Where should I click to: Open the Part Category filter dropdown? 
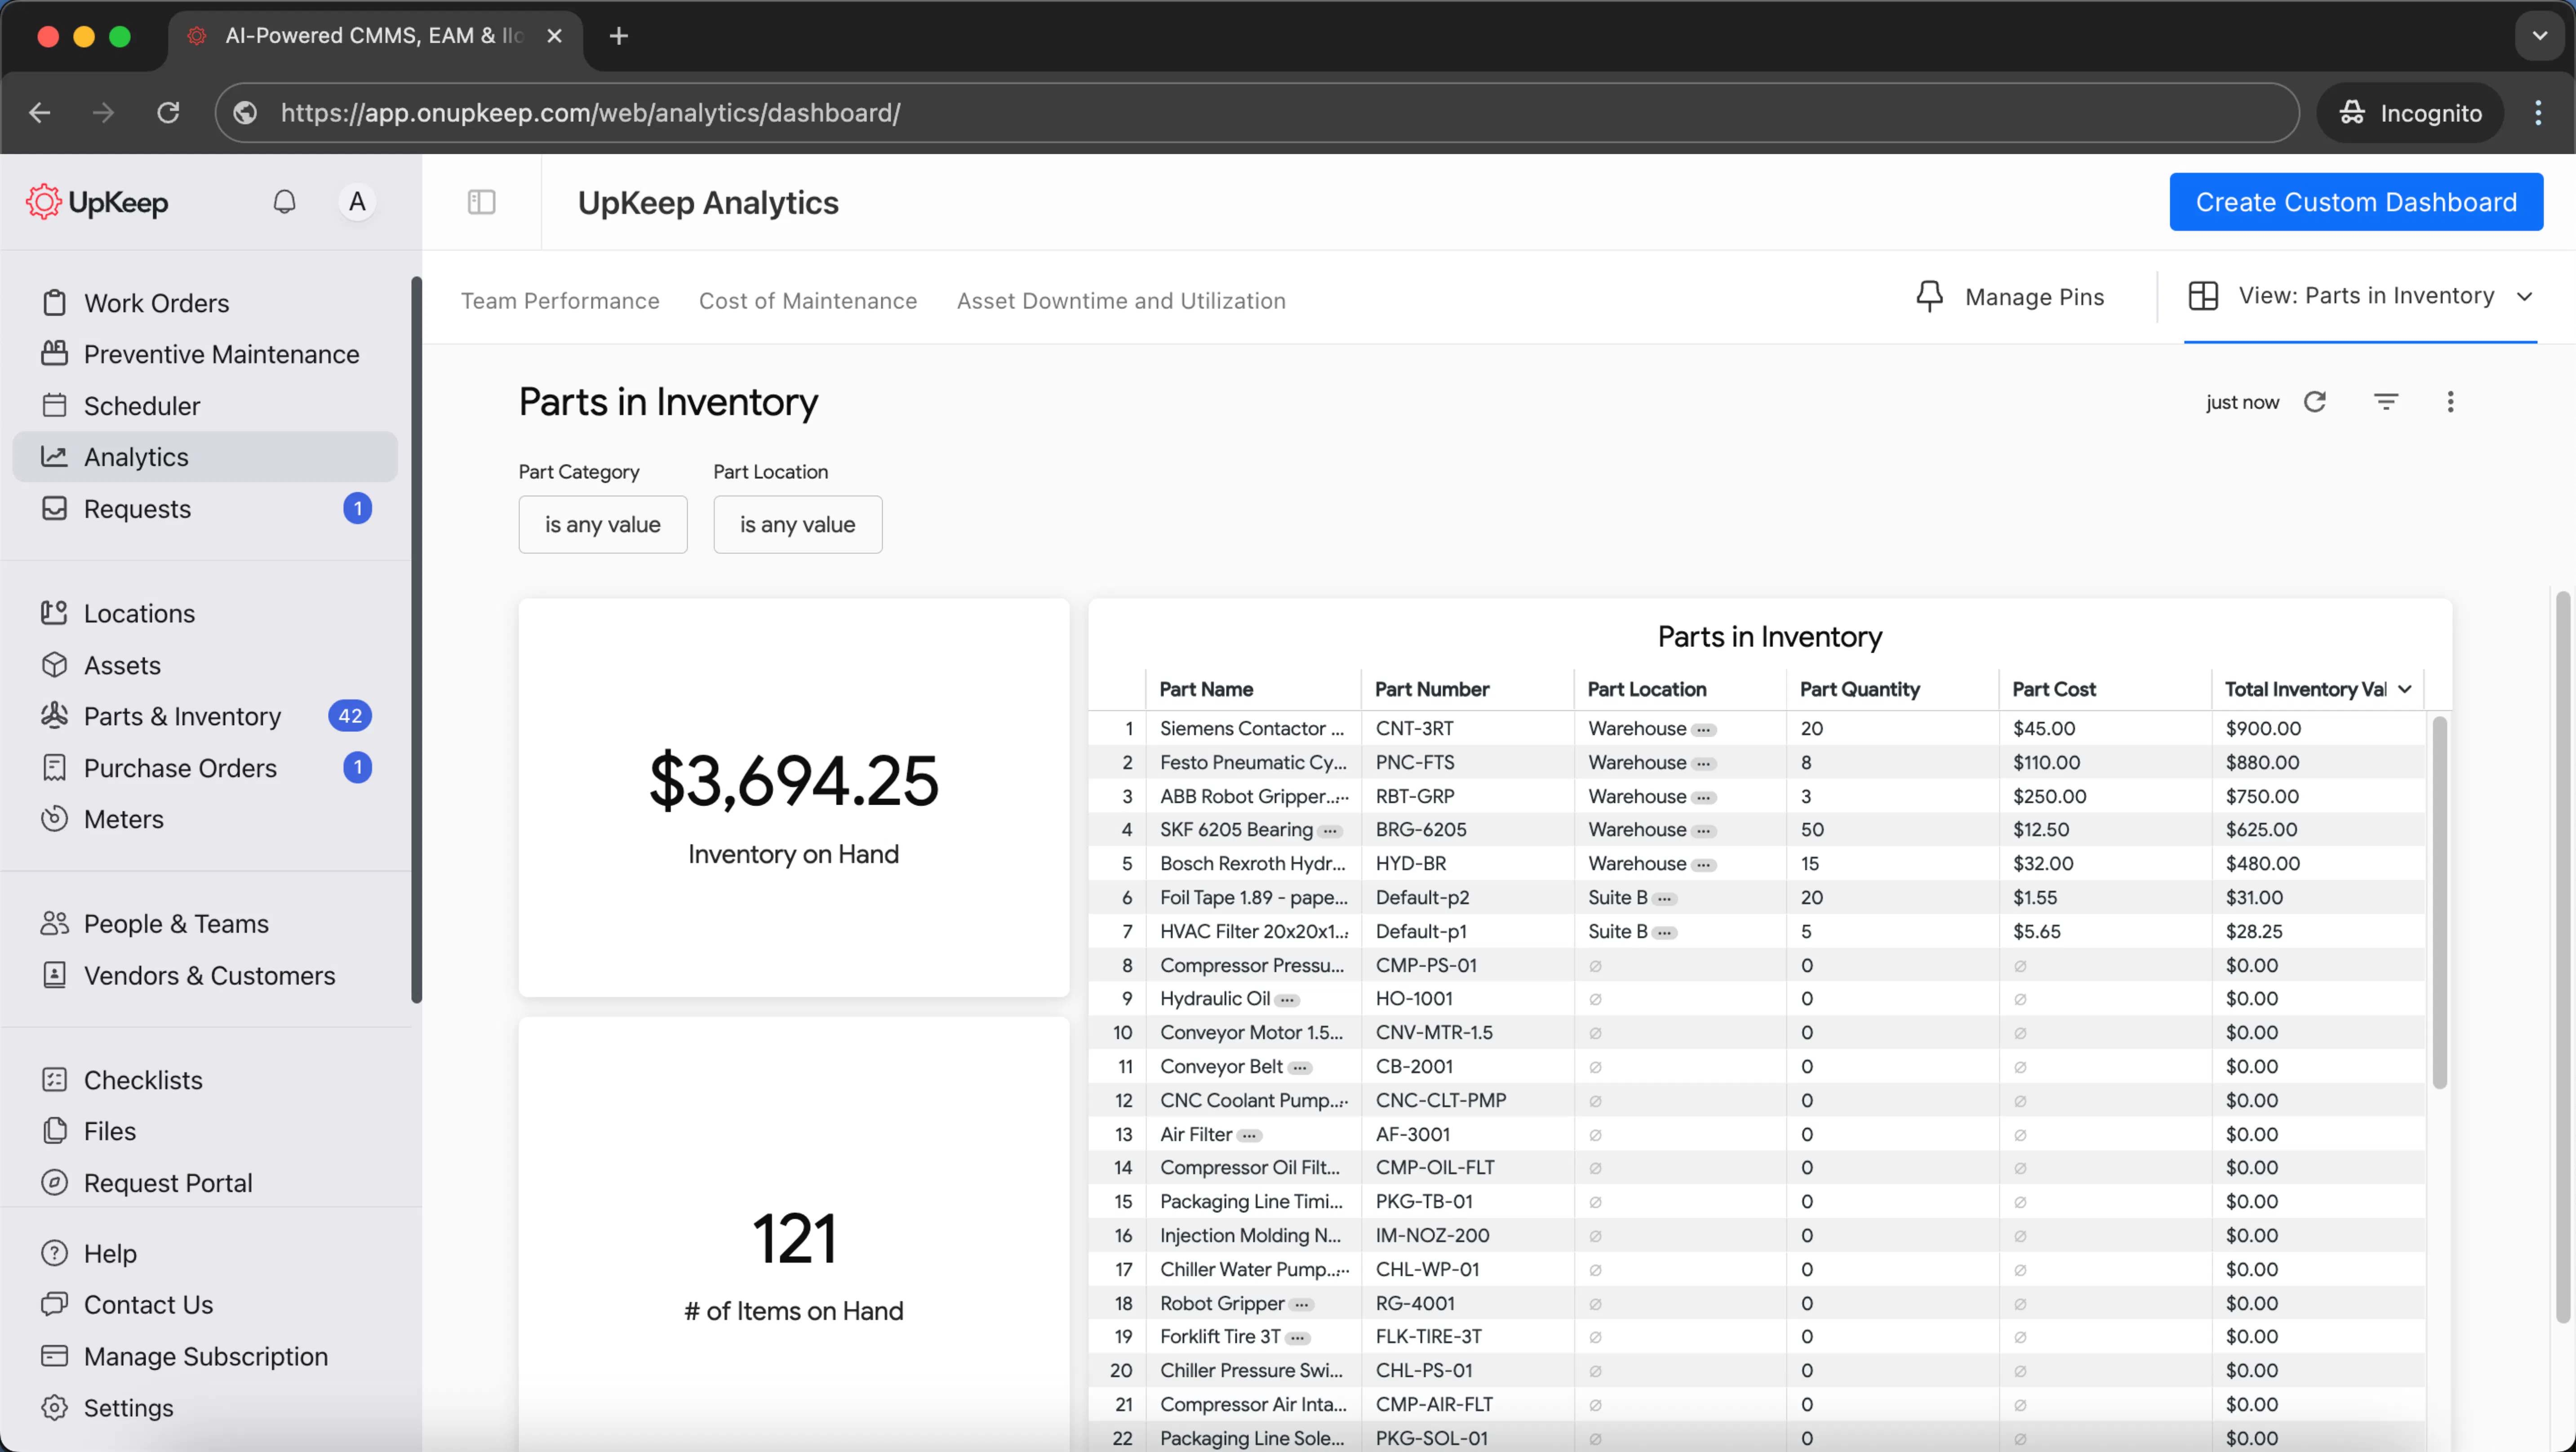[x=602, y=524]
